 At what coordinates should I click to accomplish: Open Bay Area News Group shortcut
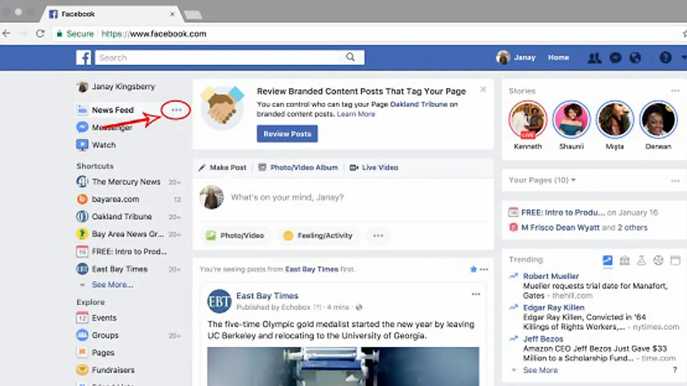128,234
